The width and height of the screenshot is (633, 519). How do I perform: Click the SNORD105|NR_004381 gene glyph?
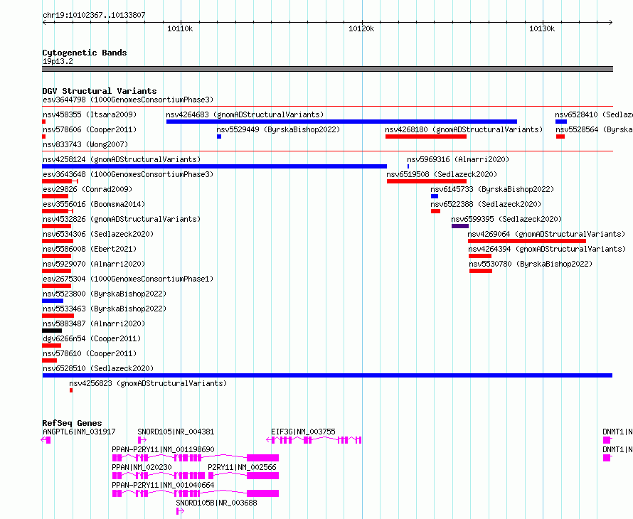tap(142, 440)
